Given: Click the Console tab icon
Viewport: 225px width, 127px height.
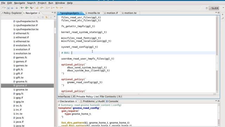Looking at the screenshot, I should [107, 101].
